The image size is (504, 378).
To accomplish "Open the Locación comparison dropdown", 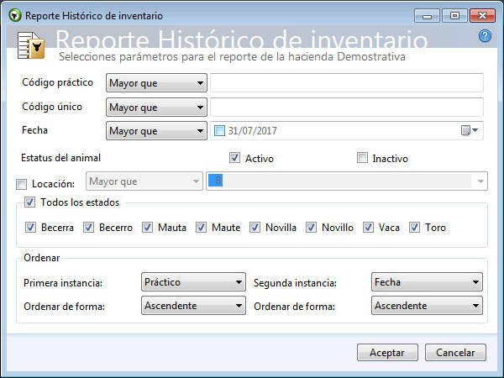I will click(x=144, y=181).
